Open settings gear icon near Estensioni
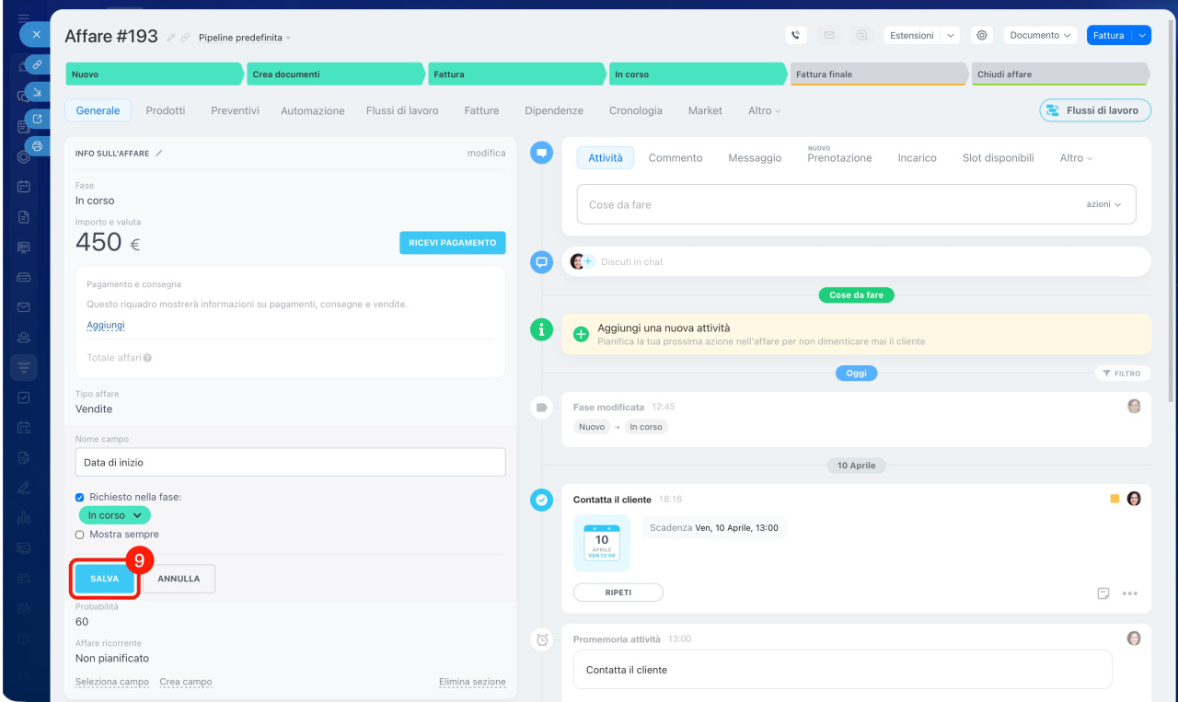Screen dimensions: 1178x702 click(982, 35)
